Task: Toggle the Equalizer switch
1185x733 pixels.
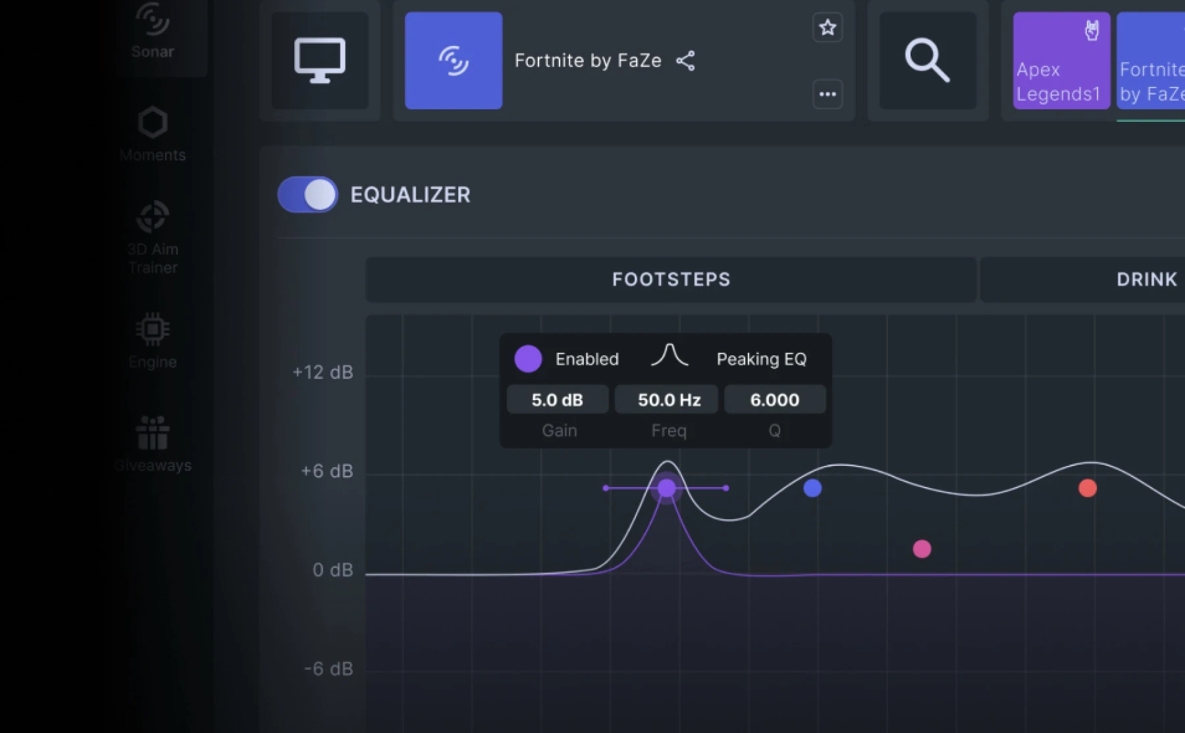Action: coord(308,195)
